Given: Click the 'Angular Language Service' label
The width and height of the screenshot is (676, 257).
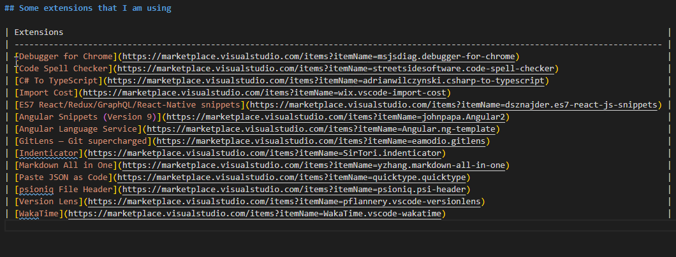Looking at the screenshot, I should (78, 129).
